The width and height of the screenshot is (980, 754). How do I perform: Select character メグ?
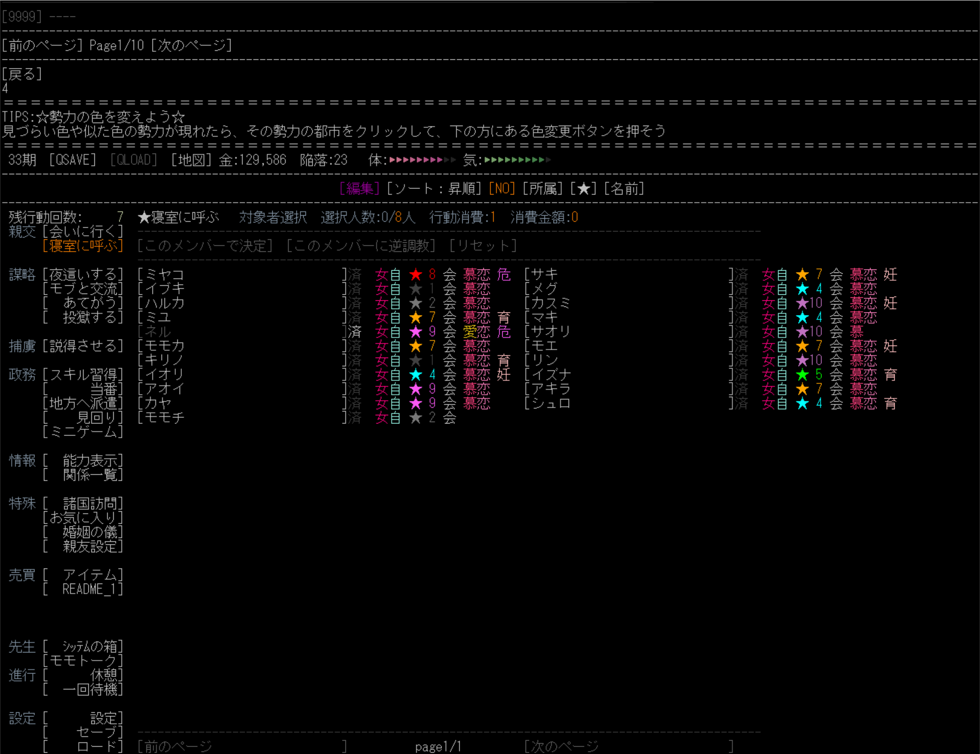[629, 289]
